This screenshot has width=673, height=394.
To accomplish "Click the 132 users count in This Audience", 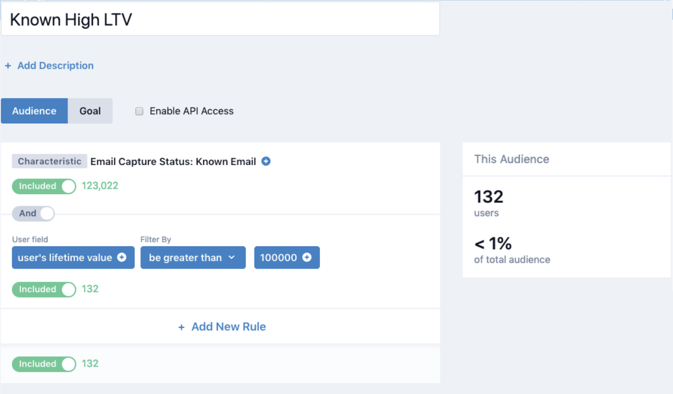I will point(488,197).
